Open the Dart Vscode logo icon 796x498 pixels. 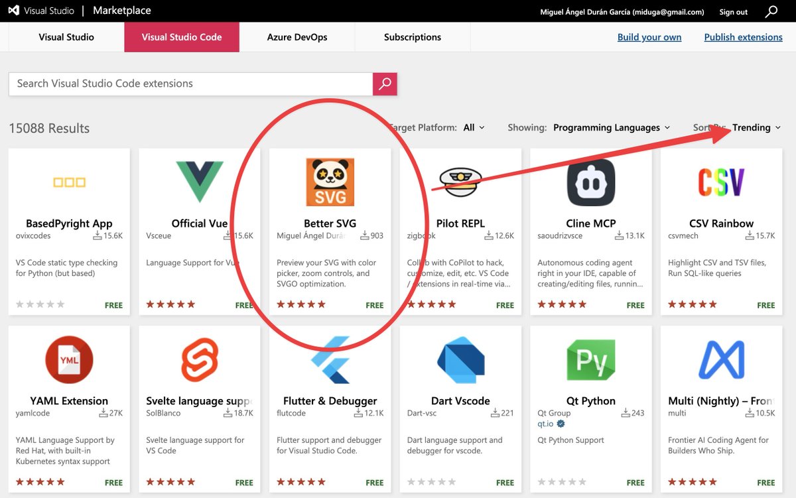tap(460, 360)
